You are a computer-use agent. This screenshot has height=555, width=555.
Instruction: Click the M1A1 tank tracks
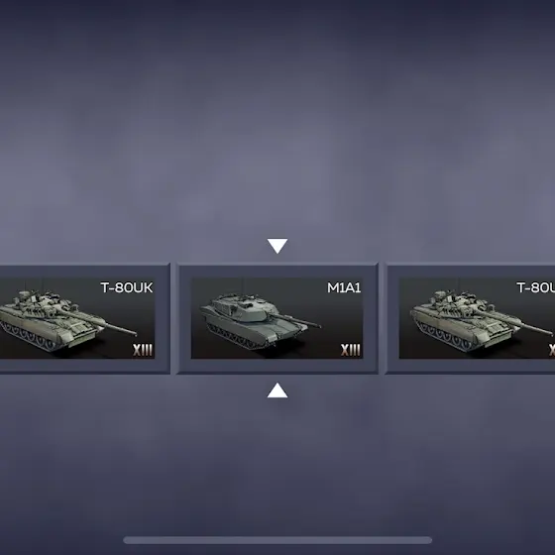[x=239, y=336]
